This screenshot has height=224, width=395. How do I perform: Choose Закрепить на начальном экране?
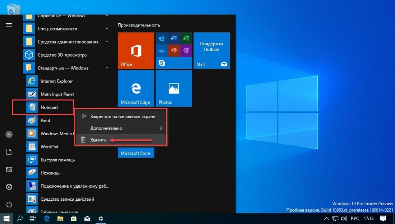pyautogui.click(x=121, y=117)
